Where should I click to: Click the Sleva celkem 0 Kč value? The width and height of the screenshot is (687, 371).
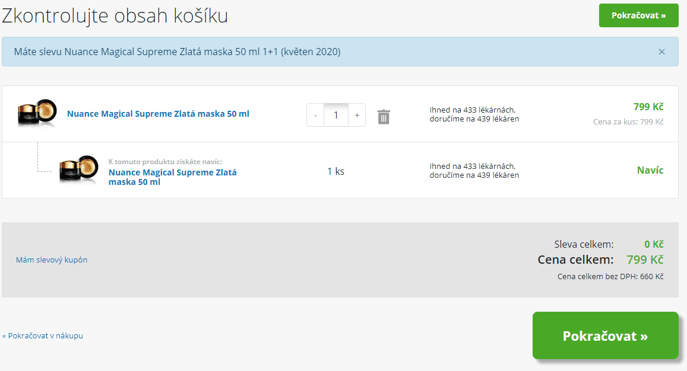tap(654, 244)
